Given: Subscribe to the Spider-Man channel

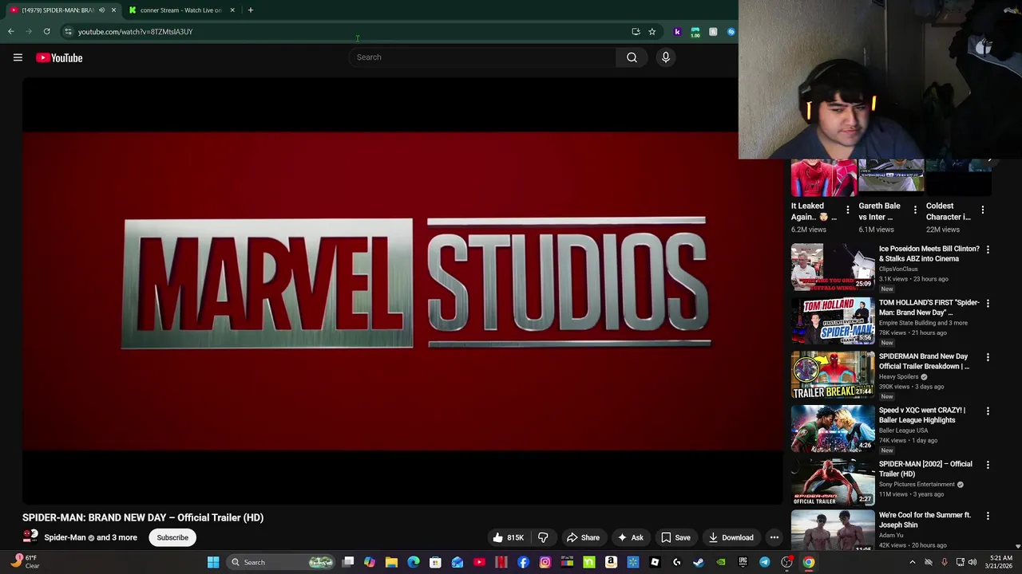Looking at the screenshot, I should (172, 537).
